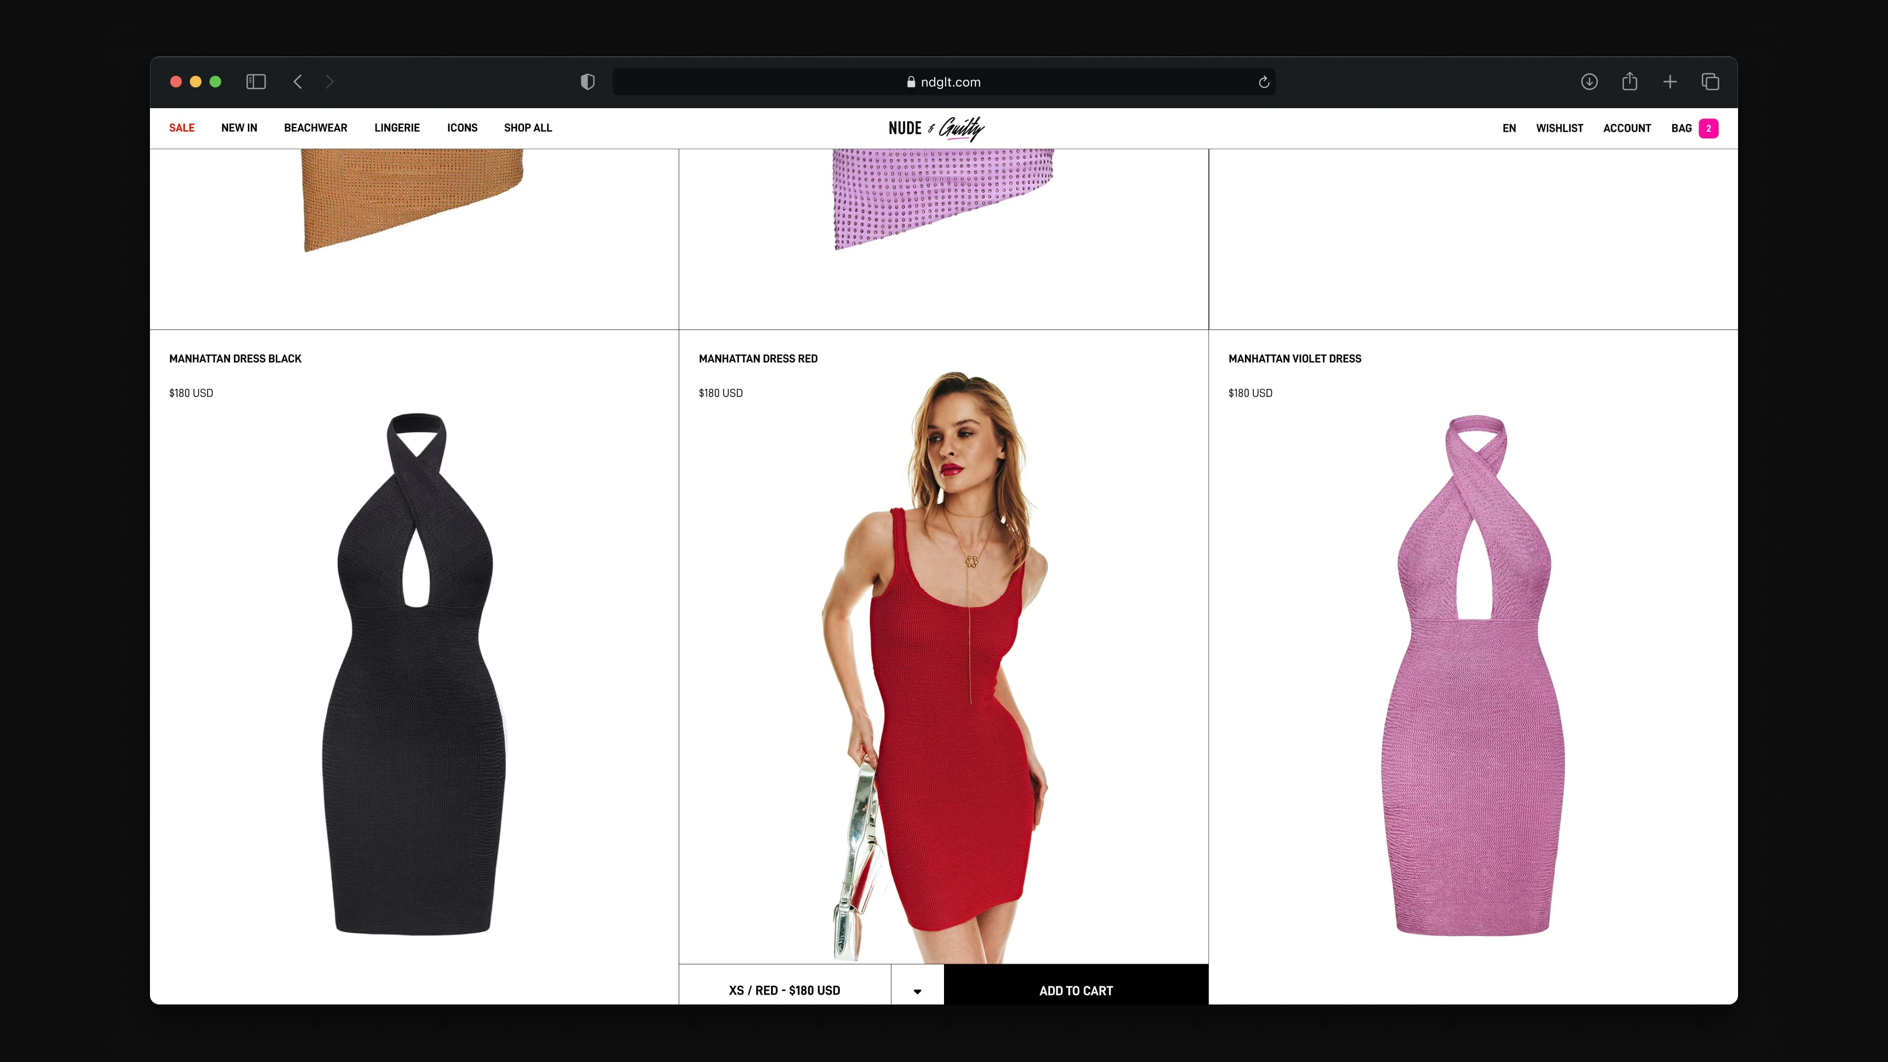
Task: Go back with the browser back arrow
Action: click(297, 81)
